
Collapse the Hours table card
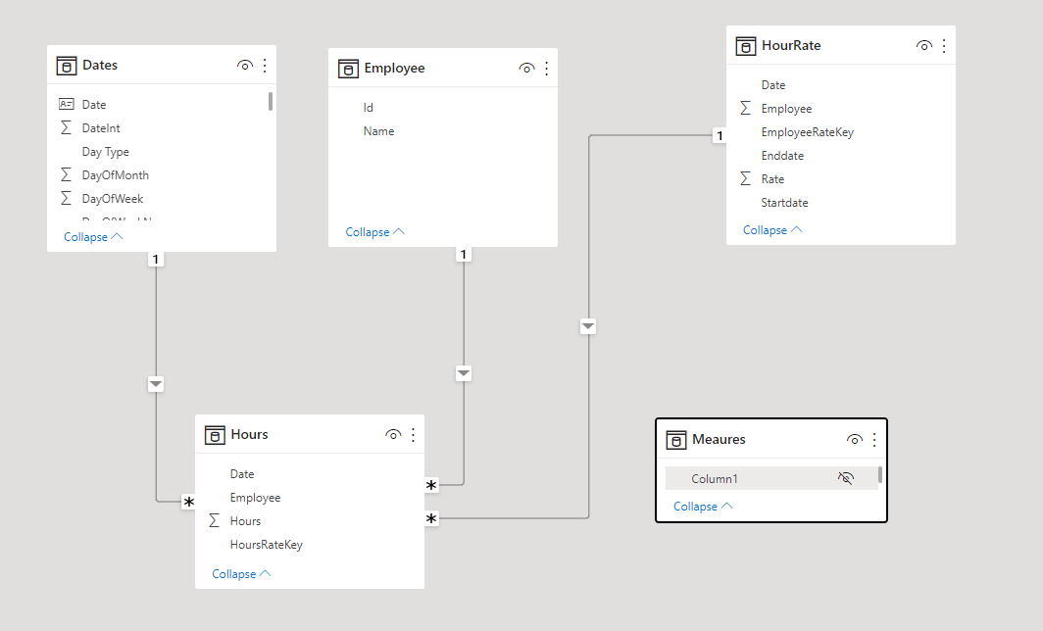(x=241, y=574)
